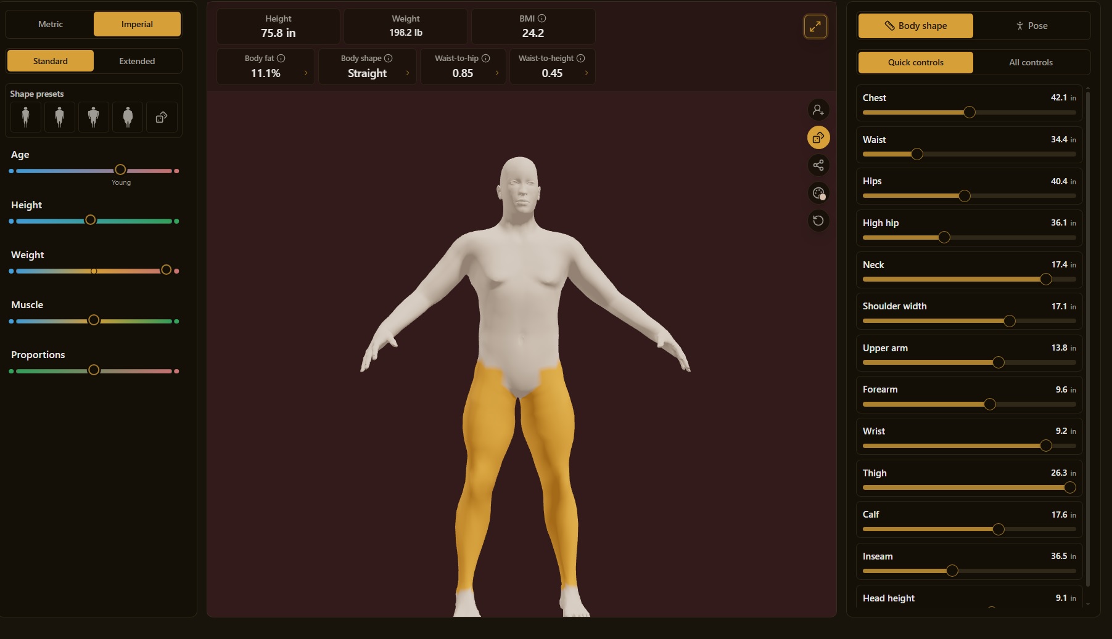The height and width of the screenshot is (639, 1112).
Task: Click the Height stat card 75.8 in
Action: [278, 26]
